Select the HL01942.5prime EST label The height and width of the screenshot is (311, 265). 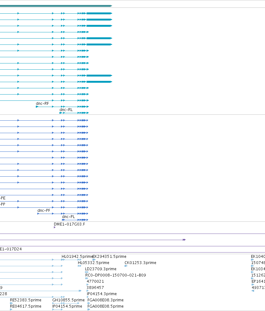pyautogui.click(x=77, y=257)
